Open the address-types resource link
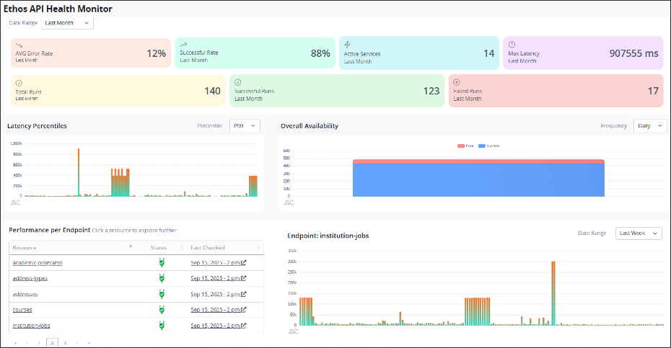Image resolution: width=671 pixels, height=348 pixels. (32, 278)
